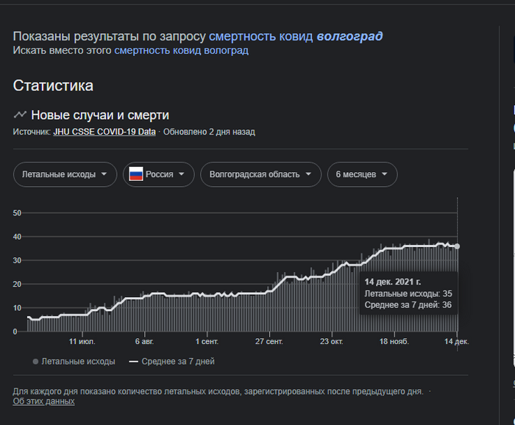Expand the Волгоградская область region dropdown
Viewport: 515px width, 425px height.
pos(260,174)
